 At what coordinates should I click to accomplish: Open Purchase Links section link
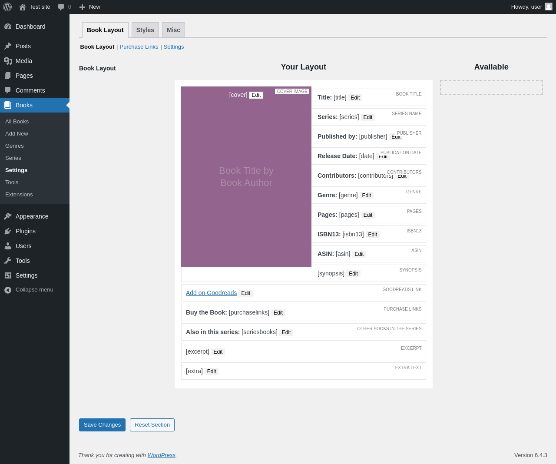[x=139, y=47]
